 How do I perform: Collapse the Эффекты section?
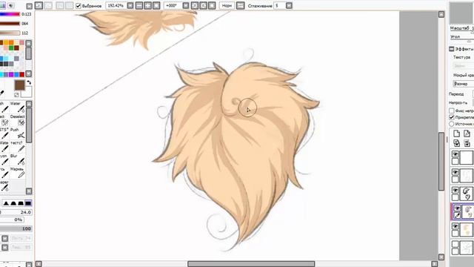pos(452,49)
